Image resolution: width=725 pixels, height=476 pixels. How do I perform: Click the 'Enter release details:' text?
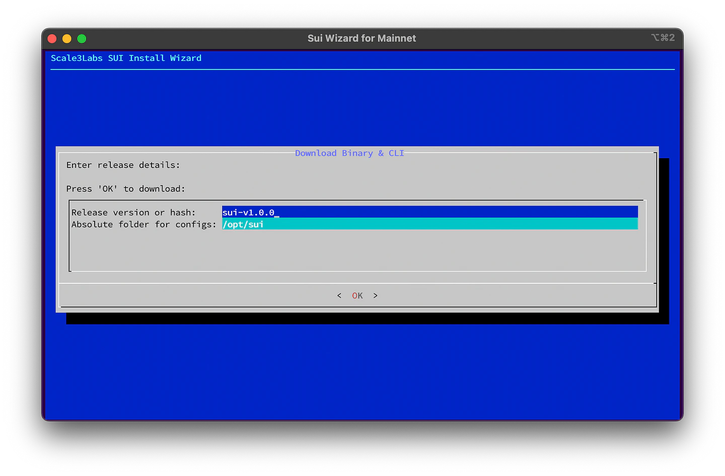pos(123,165)
